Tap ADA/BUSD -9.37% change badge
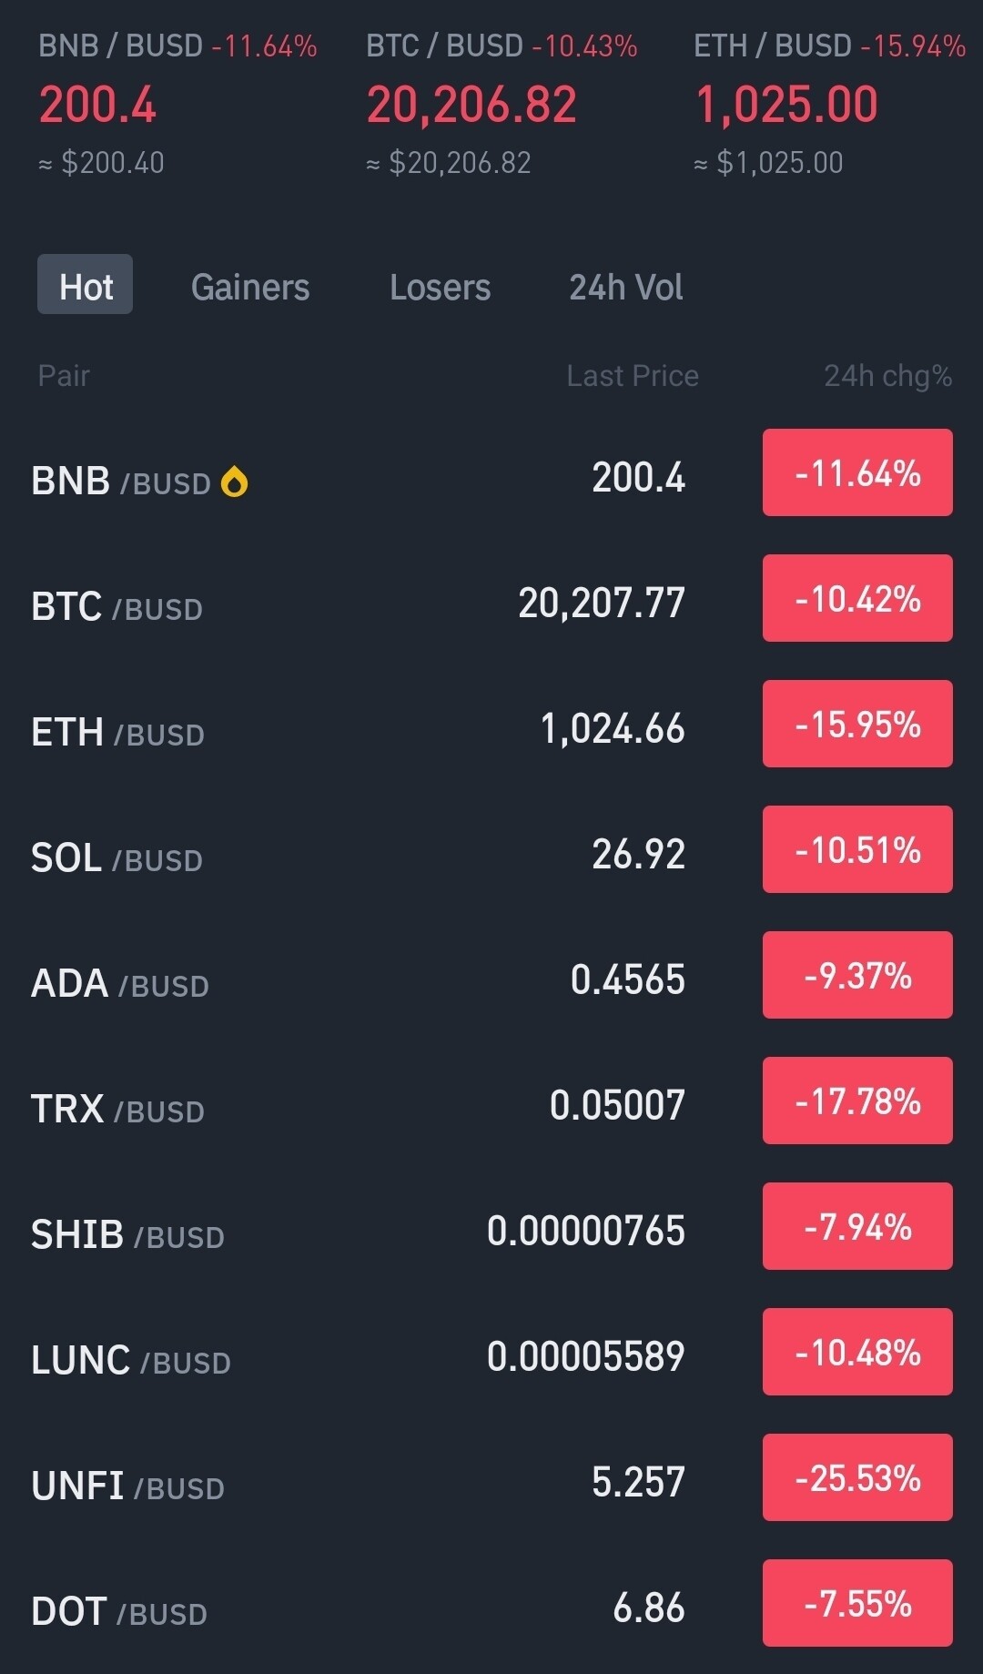Screen dimensions: 983x1674 pos(857,976)
